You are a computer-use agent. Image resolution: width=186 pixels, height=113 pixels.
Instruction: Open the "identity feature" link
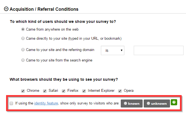(x=46, y=103)
